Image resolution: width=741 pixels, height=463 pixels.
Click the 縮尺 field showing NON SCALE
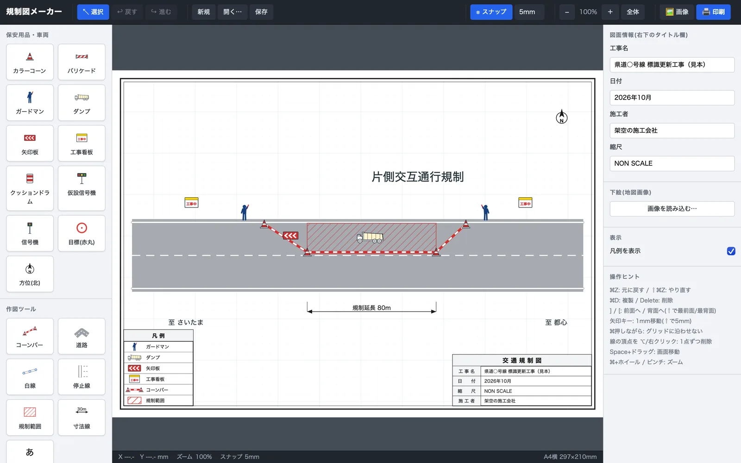[672, 163]
